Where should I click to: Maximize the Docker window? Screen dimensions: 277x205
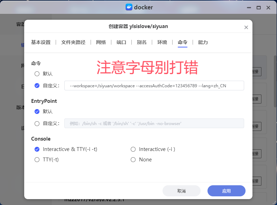(x=258, y=7)
